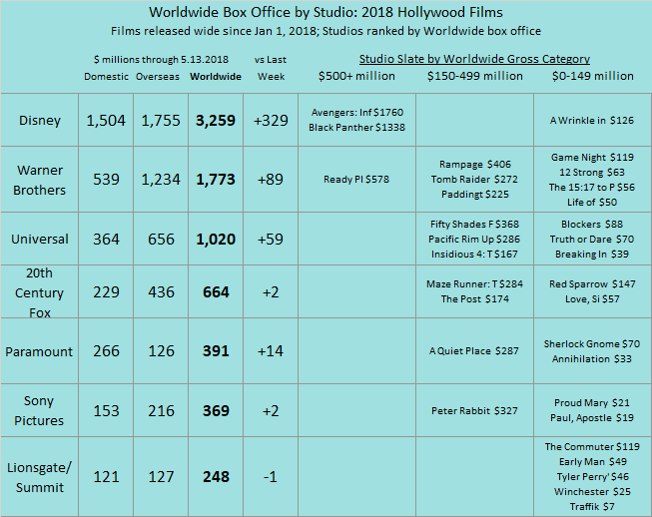
Task: Select the Lionsgate/Summit studio cell
Action: 40,477
